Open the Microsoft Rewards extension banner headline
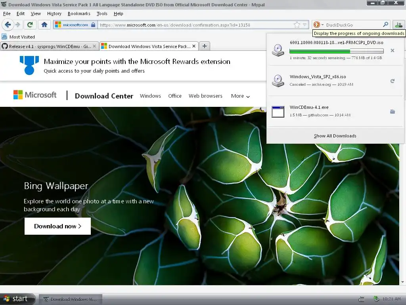The width and height of the screenshot is (406, 305). (137, 62)
